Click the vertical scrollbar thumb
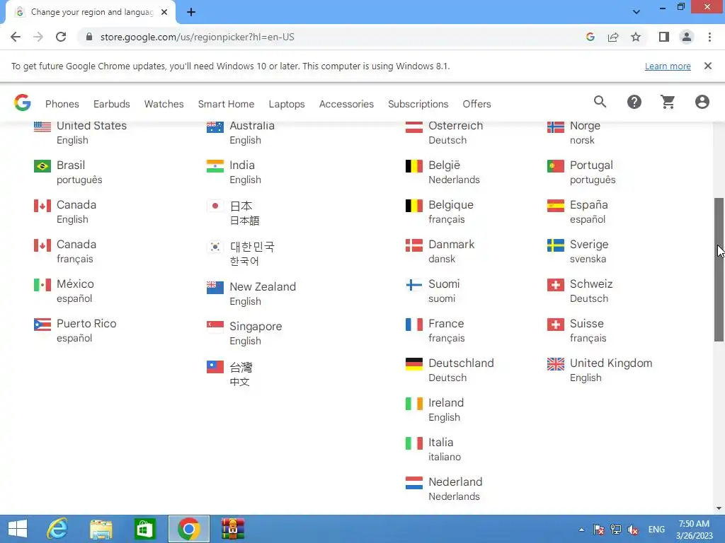 (719, 270)
